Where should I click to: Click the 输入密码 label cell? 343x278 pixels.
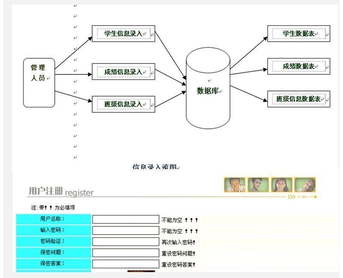(x=54, y=230)
